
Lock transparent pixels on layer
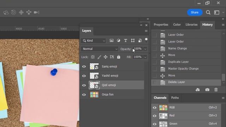click(x=93, y=57)
